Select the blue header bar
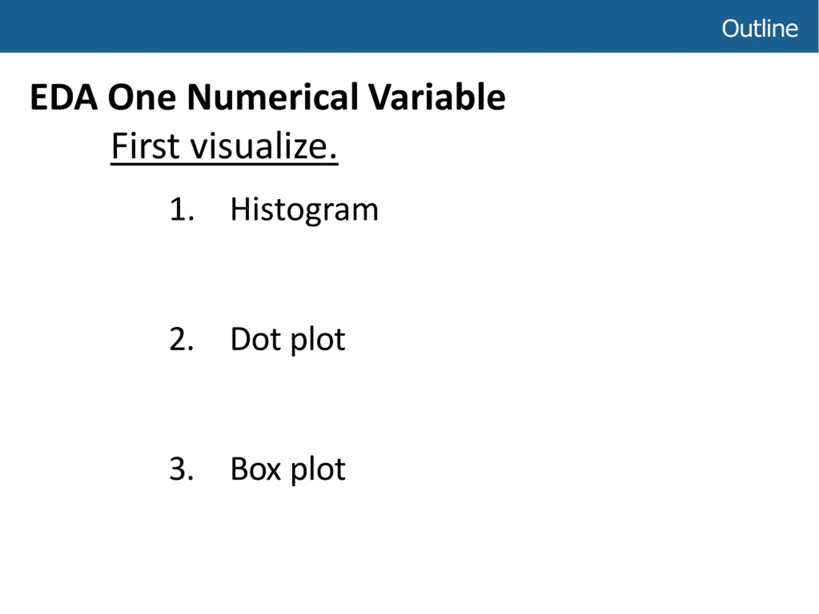 [x=409, y=26]
